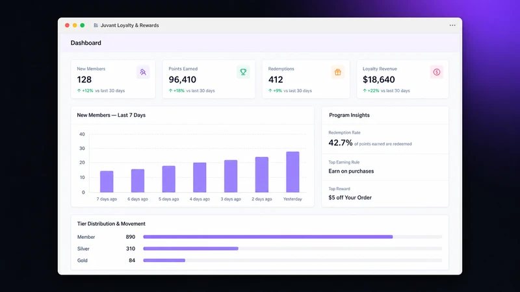Viewport: 520px width, 292px height.
Task: Click the Points Earned trophy icon
Action: pyautogui.click(x=243, y=72)
